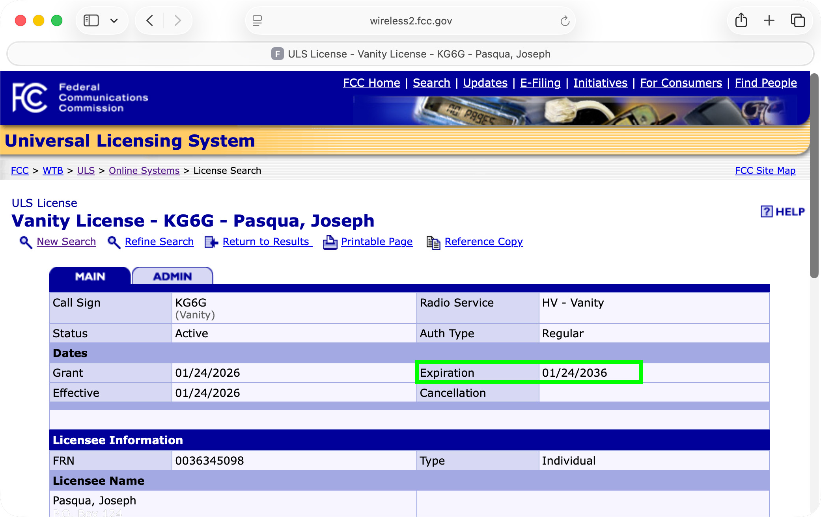Open a new tab with the plus icon

pyautogui.click(x=769, y=20)
